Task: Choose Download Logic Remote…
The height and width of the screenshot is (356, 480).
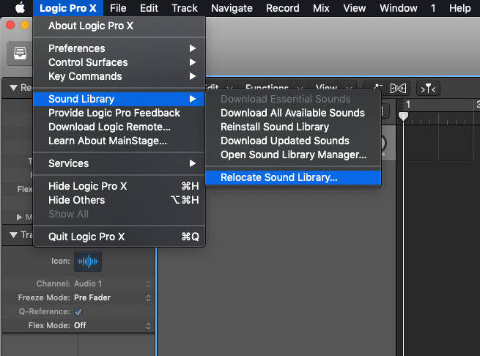Action: (119, 127)
